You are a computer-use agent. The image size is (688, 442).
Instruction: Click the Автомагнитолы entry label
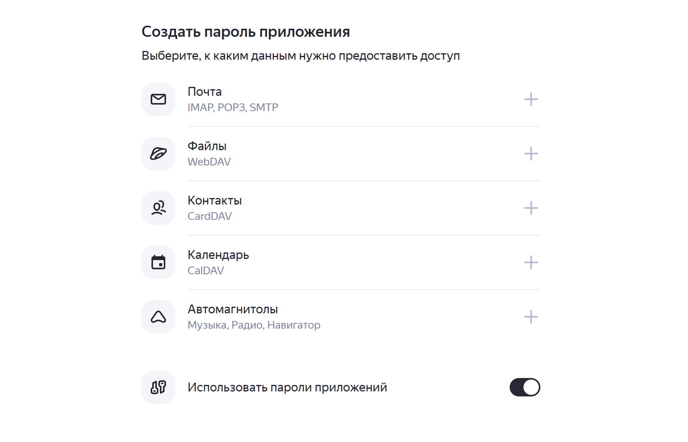[x=233, y=309]
